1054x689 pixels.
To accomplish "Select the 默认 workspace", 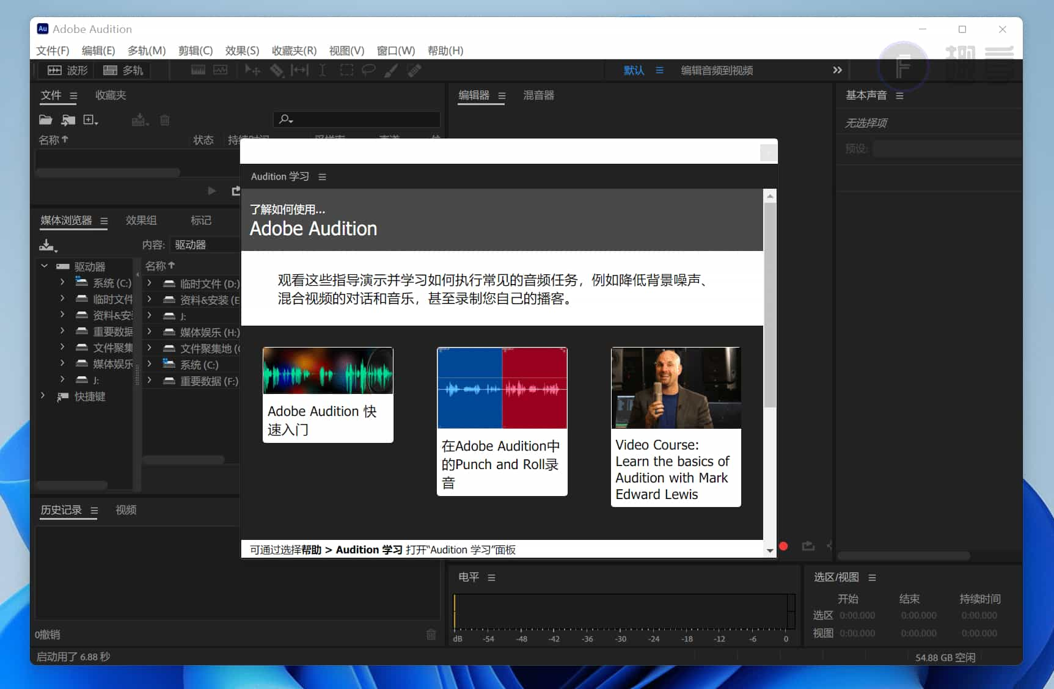I will pos(634,70).
